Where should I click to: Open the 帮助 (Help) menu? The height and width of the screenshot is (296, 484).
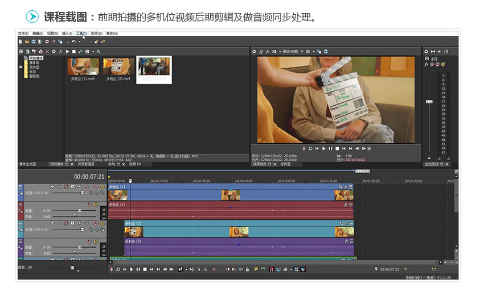[x=112, y=34]
